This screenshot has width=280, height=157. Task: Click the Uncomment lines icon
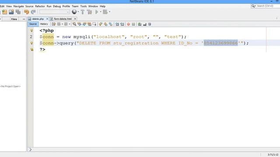point(145,24)
